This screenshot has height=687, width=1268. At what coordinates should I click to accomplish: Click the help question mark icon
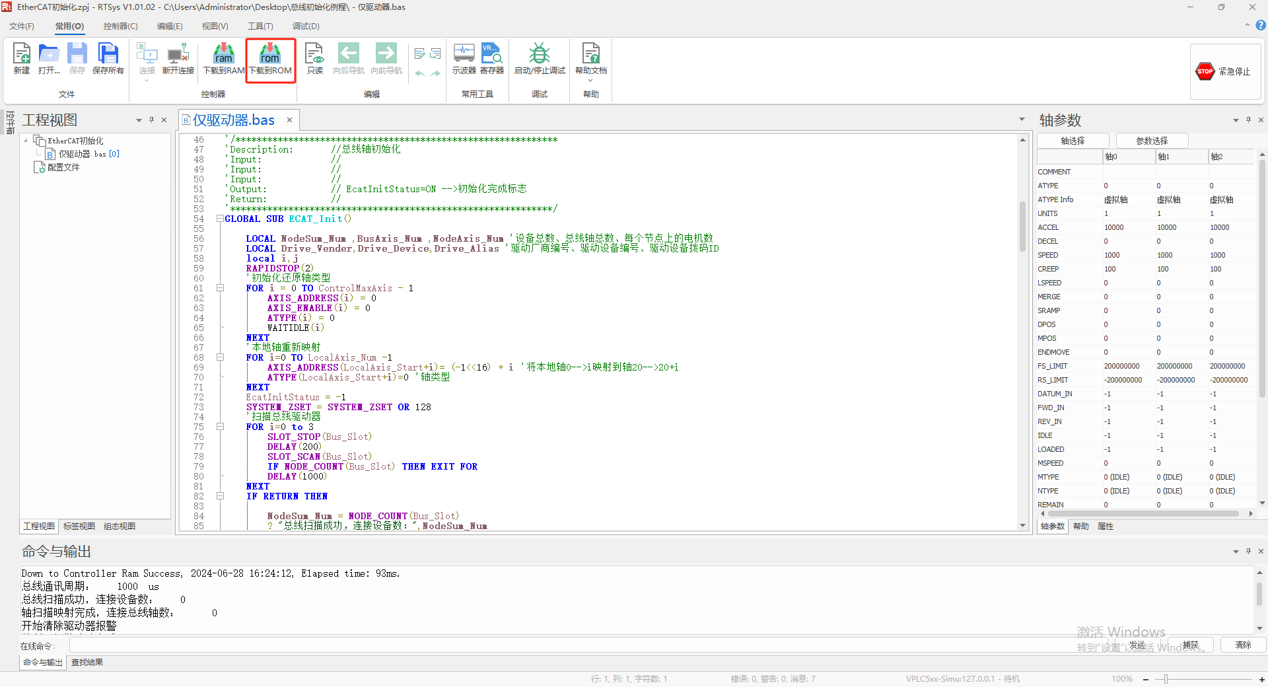pyautogui.click(x=1261, y=25)
